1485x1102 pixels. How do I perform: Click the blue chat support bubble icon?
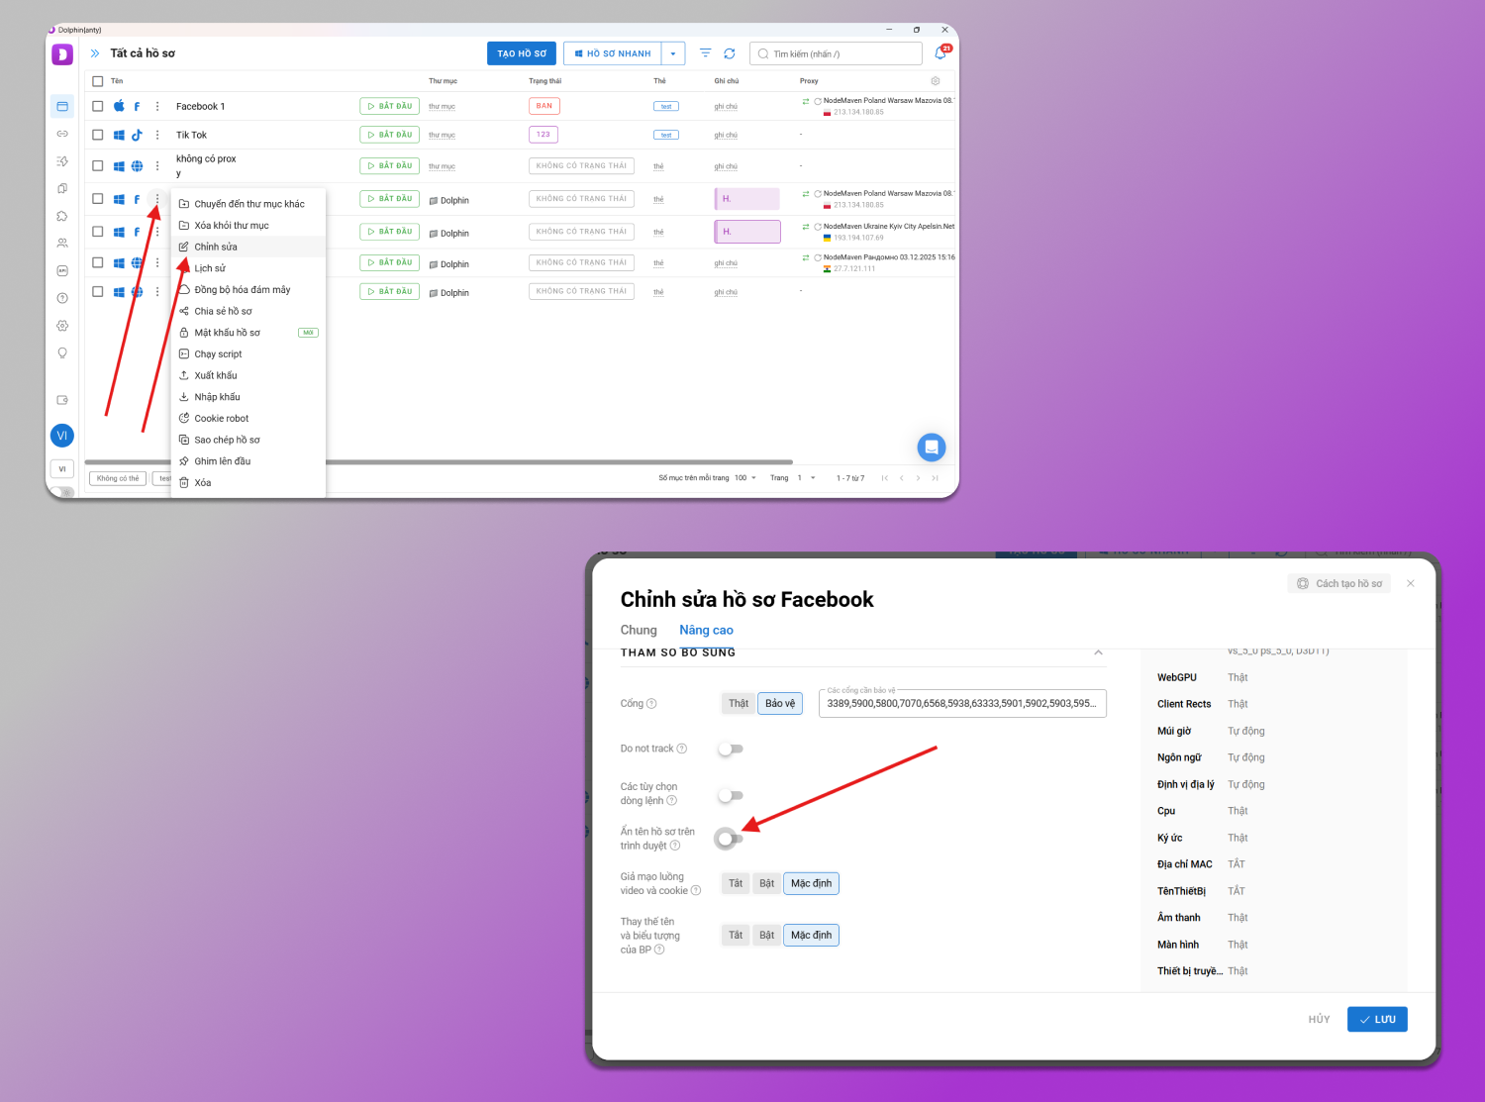coord(931,448)
